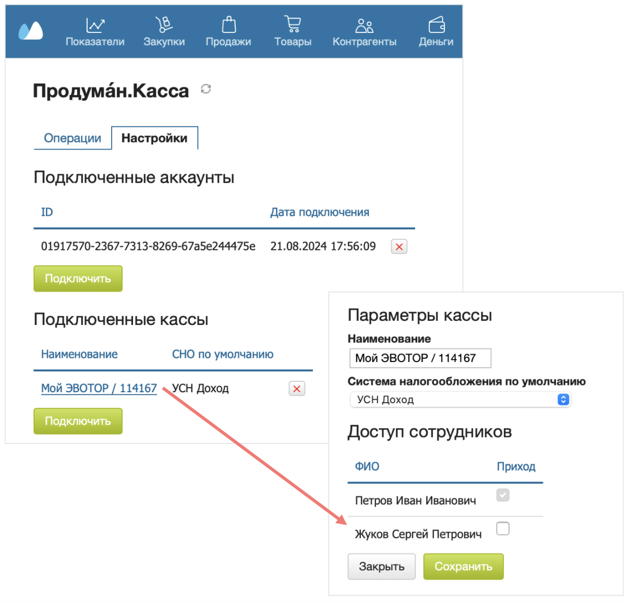630x603 pixels.
Task: Save cash register parameters with Сохранить
Action: 464,566
